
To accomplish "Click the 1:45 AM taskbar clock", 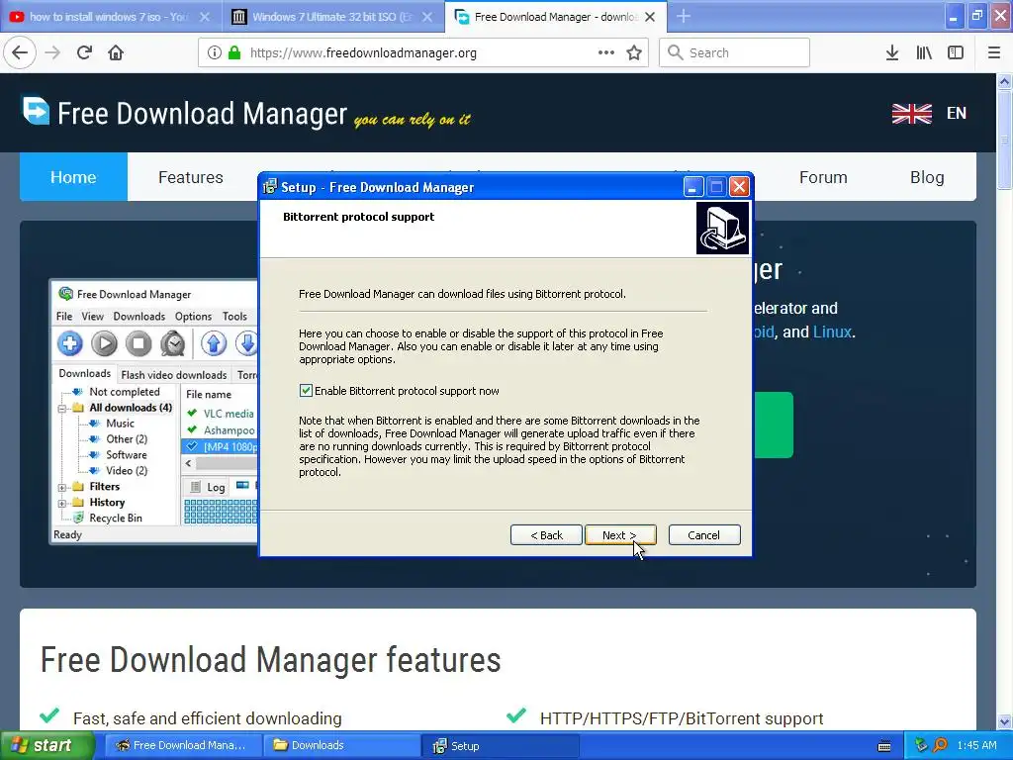I will pyautogui.click(x=976, y=746).
